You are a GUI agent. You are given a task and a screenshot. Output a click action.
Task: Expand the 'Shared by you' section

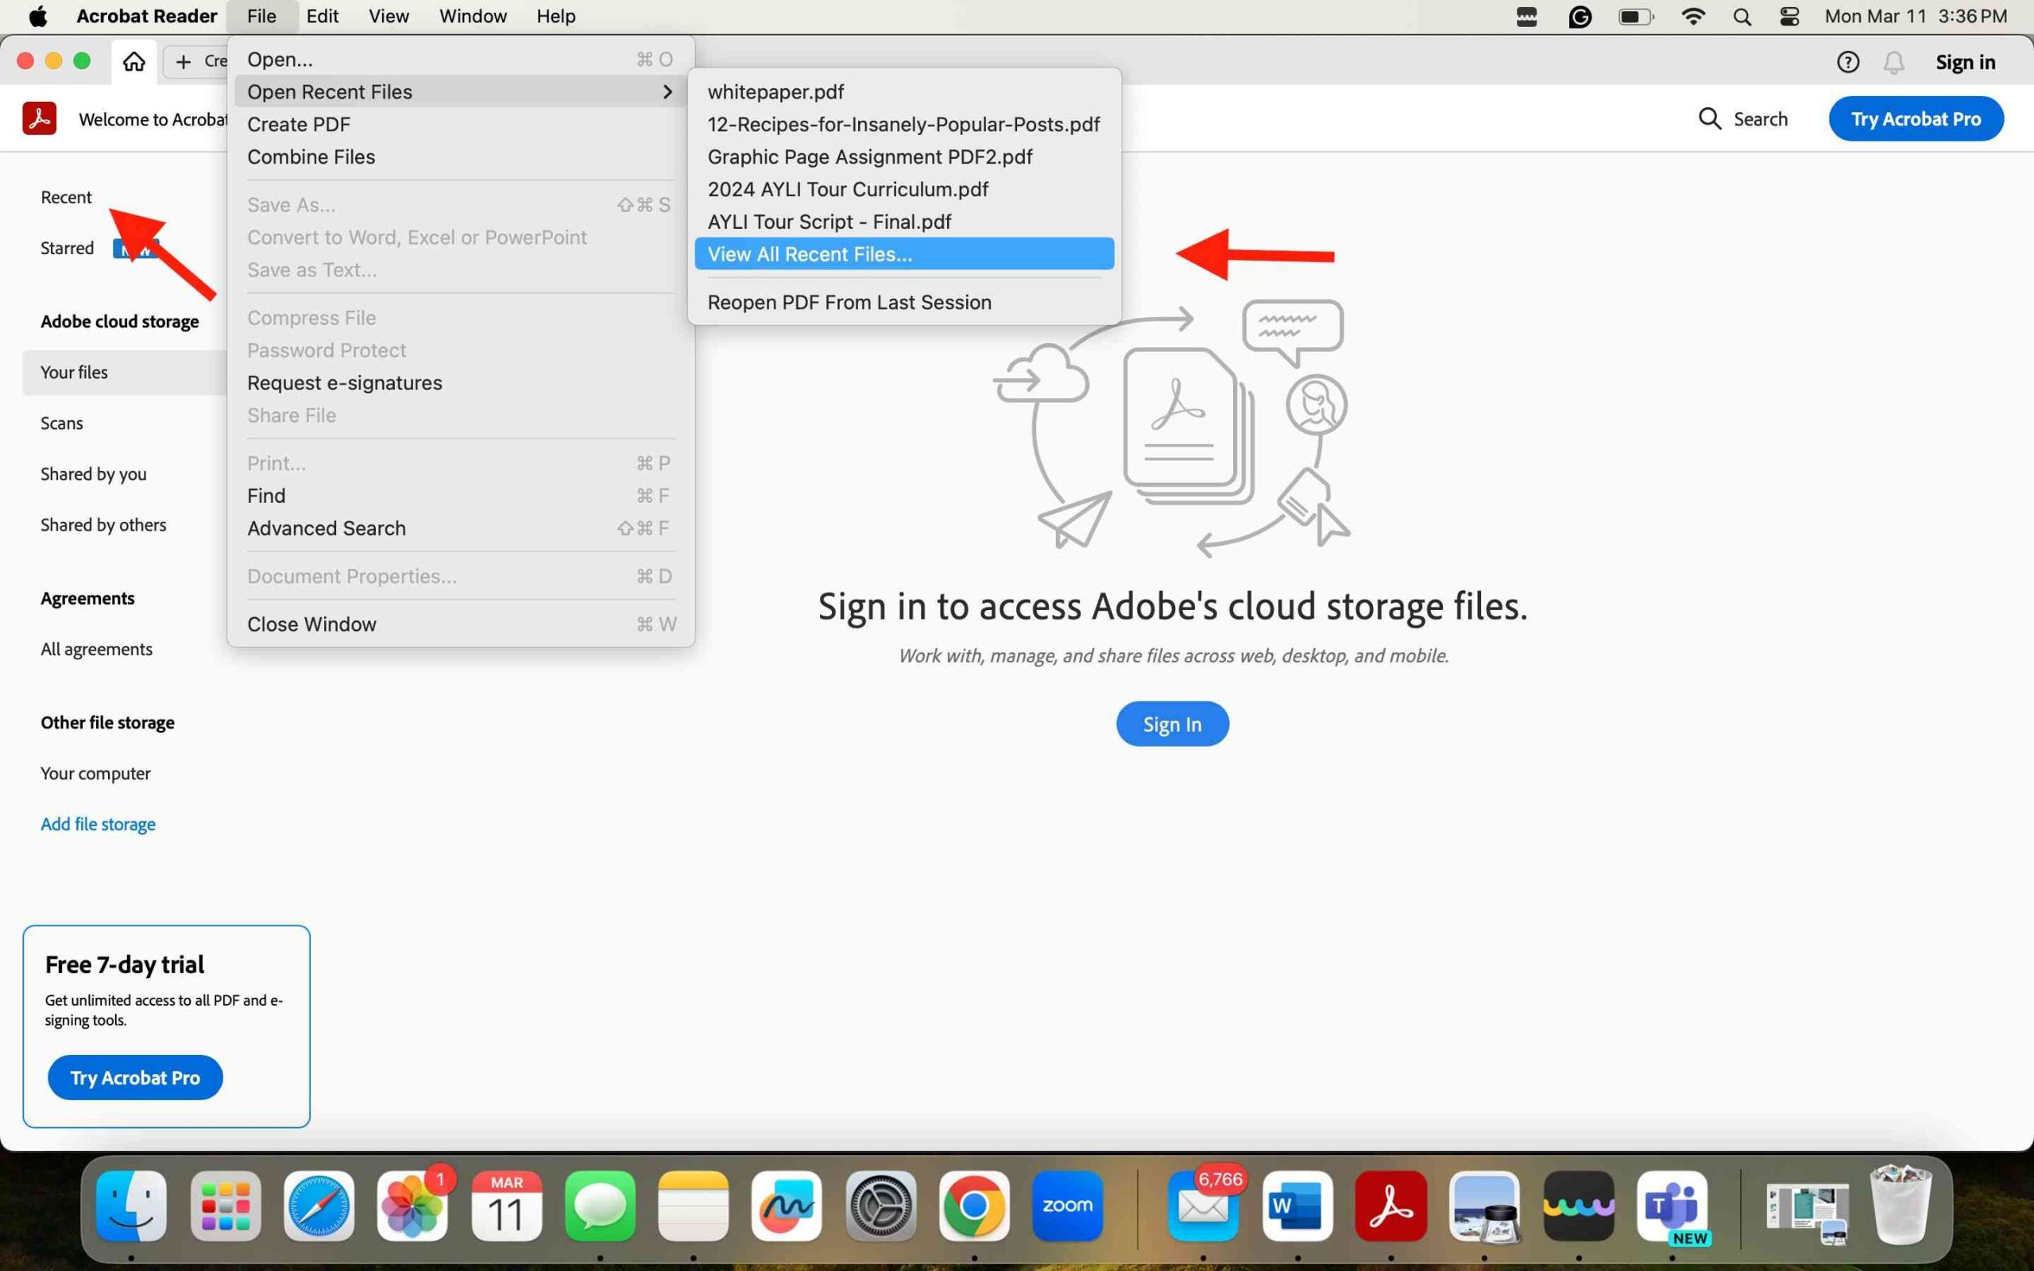[x=92, y=473]
